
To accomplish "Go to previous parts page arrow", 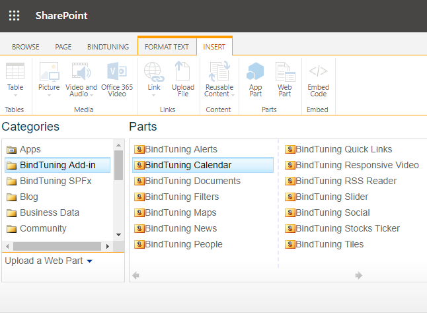I will 136,276.
